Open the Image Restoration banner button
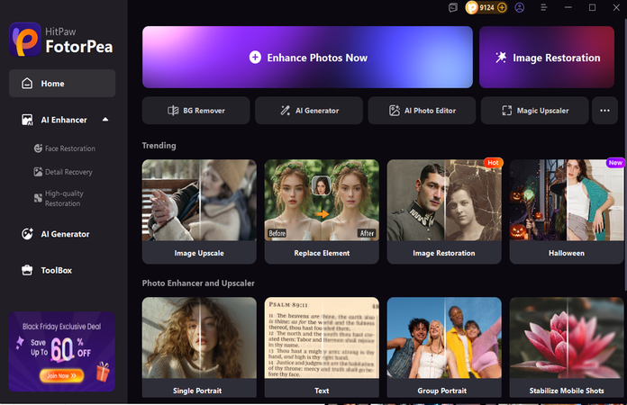 pos(547,57)
